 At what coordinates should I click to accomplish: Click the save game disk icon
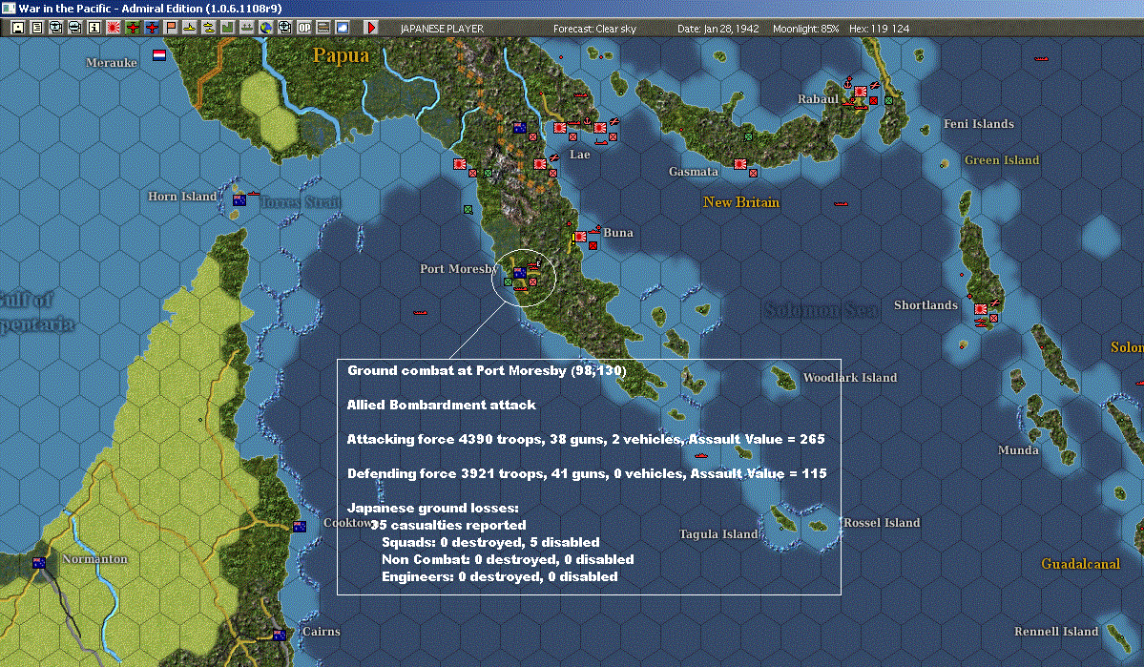coord(17,28)
